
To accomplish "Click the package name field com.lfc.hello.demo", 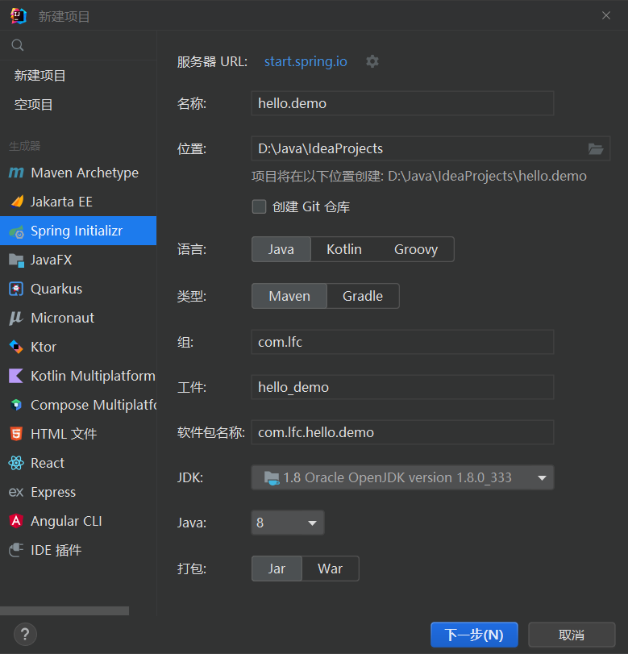I will (x=402, y=432).
